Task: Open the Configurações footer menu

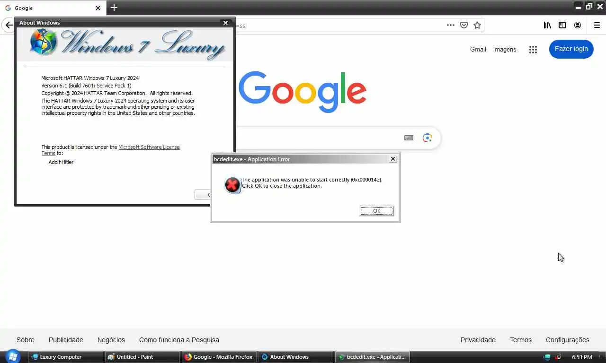Action: point(568,340)
